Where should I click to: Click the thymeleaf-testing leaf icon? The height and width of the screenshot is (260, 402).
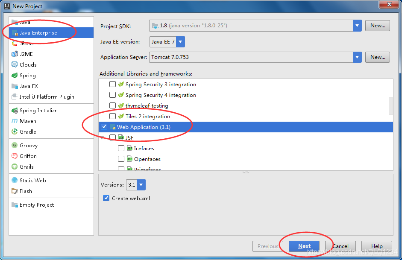(121, 105)
